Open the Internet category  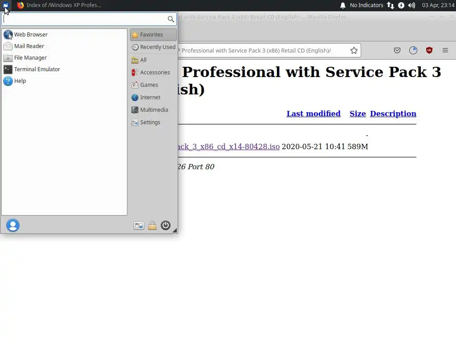click(x=153, y=98)
